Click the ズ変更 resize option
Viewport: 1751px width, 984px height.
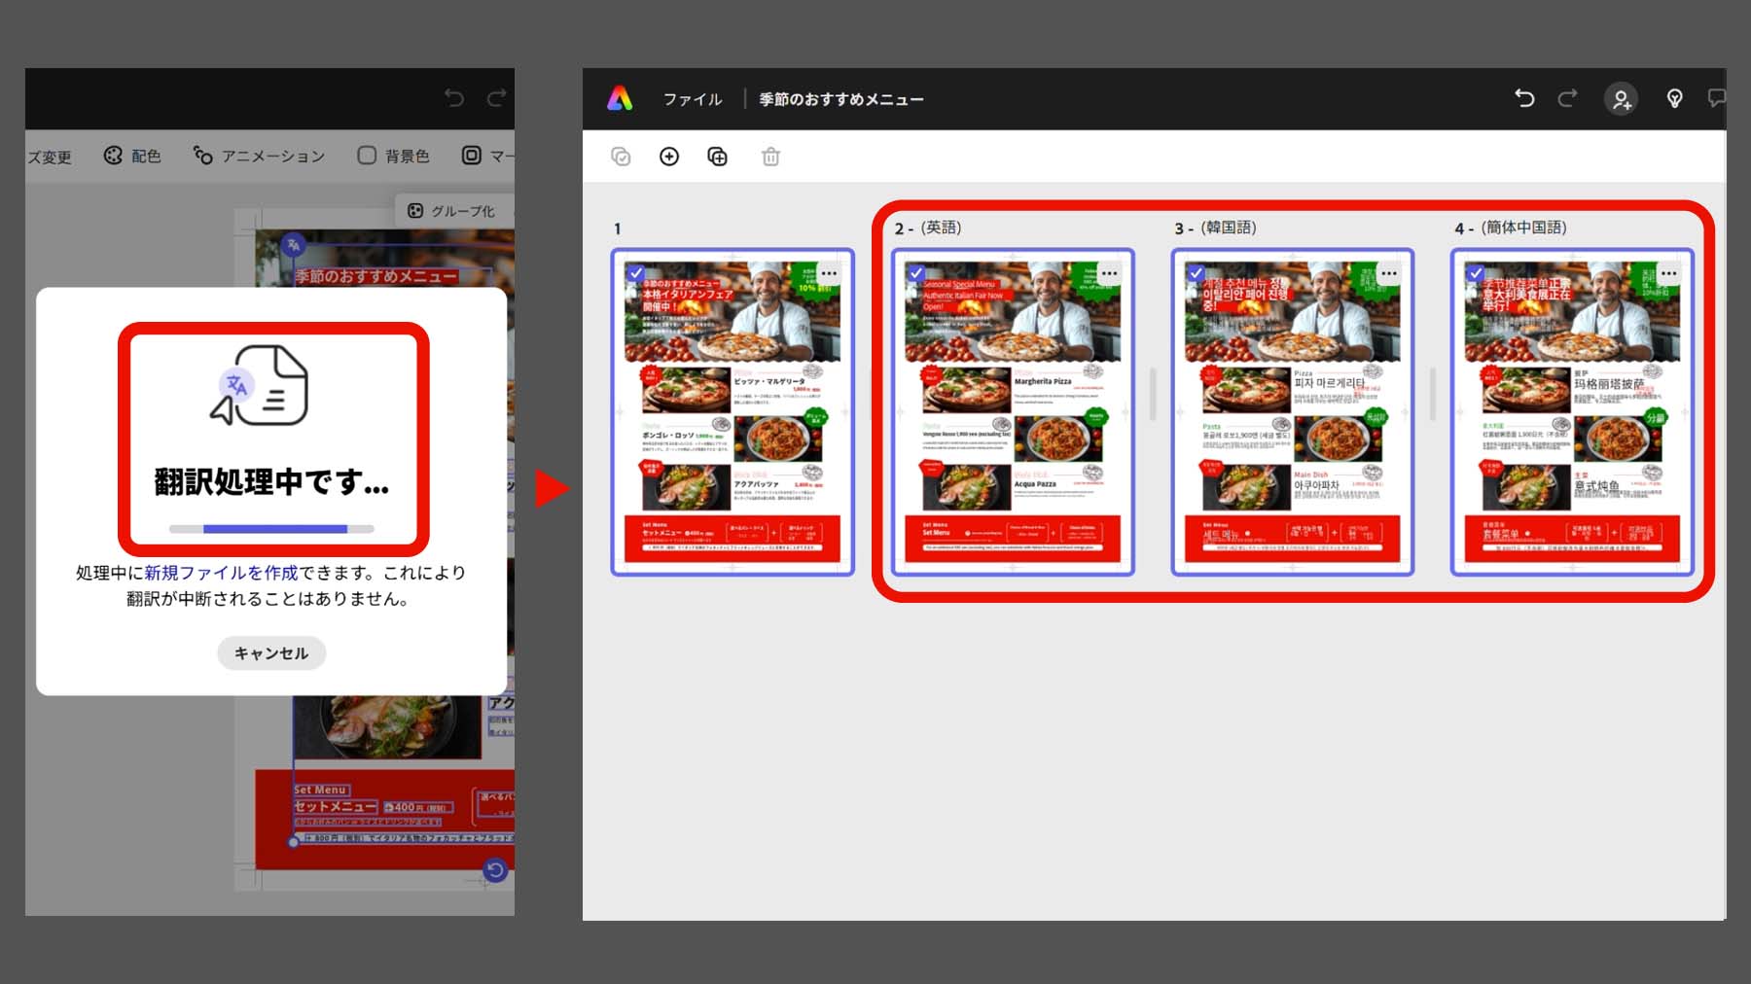[x=49, y=157]
